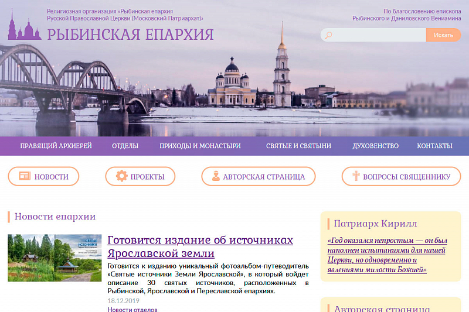
Task: Open the Духовенство menu item
Action: pyautogui.click(x=375, y=146)
